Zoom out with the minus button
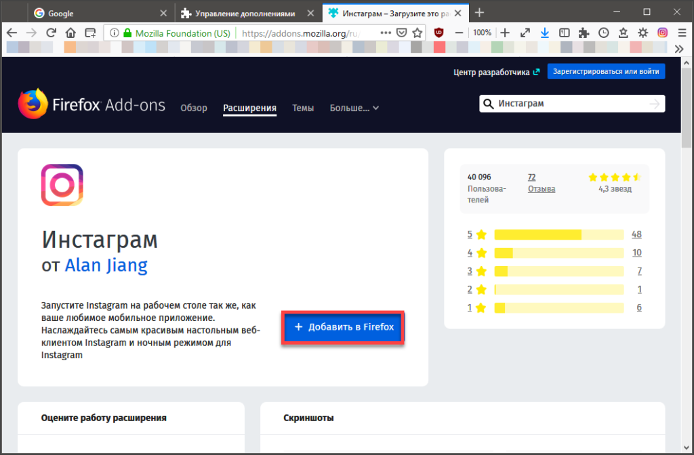Screen dimensions: 694x455 pos(459,32)
